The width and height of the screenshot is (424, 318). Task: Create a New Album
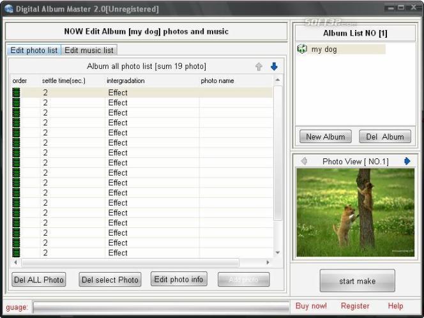(x=326, y=137)
